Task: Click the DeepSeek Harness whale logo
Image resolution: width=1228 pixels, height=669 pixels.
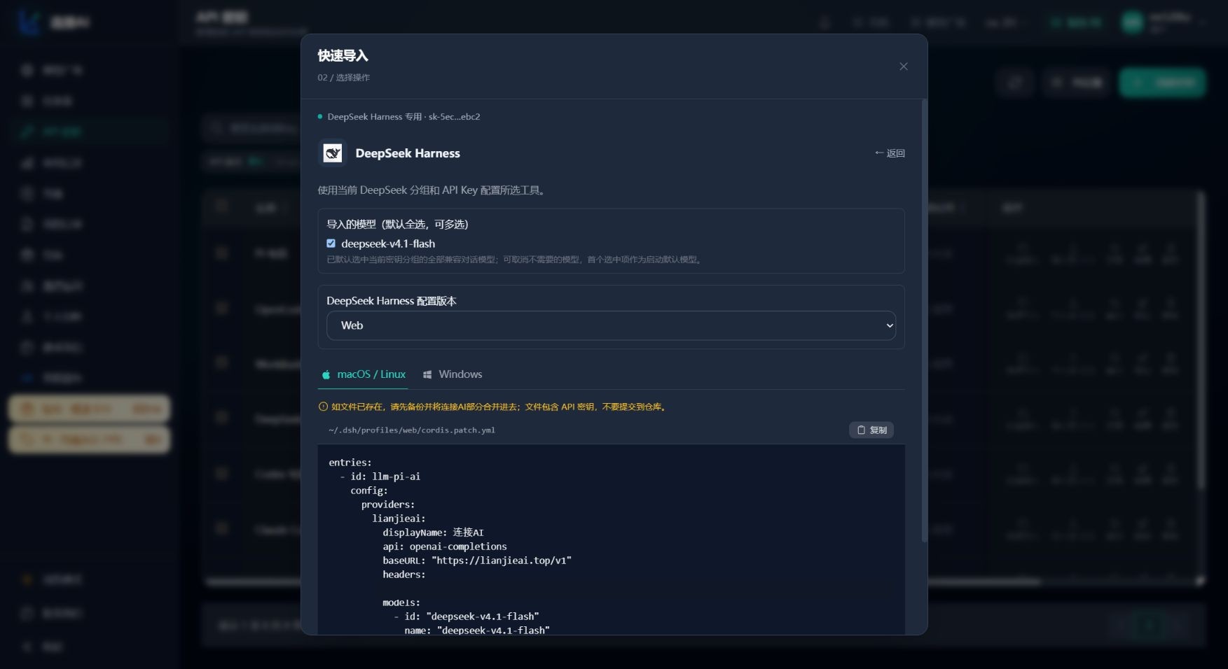Action: coord(333,153)
